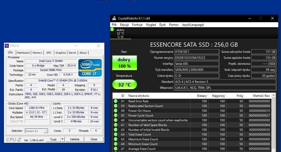Click the green dobry 100 % health status button
281x152 pixels.
pos(124,63)
